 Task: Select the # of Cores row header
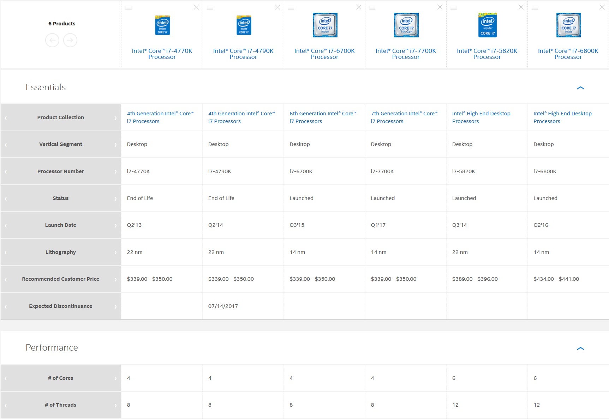click(x=61, y=378)
